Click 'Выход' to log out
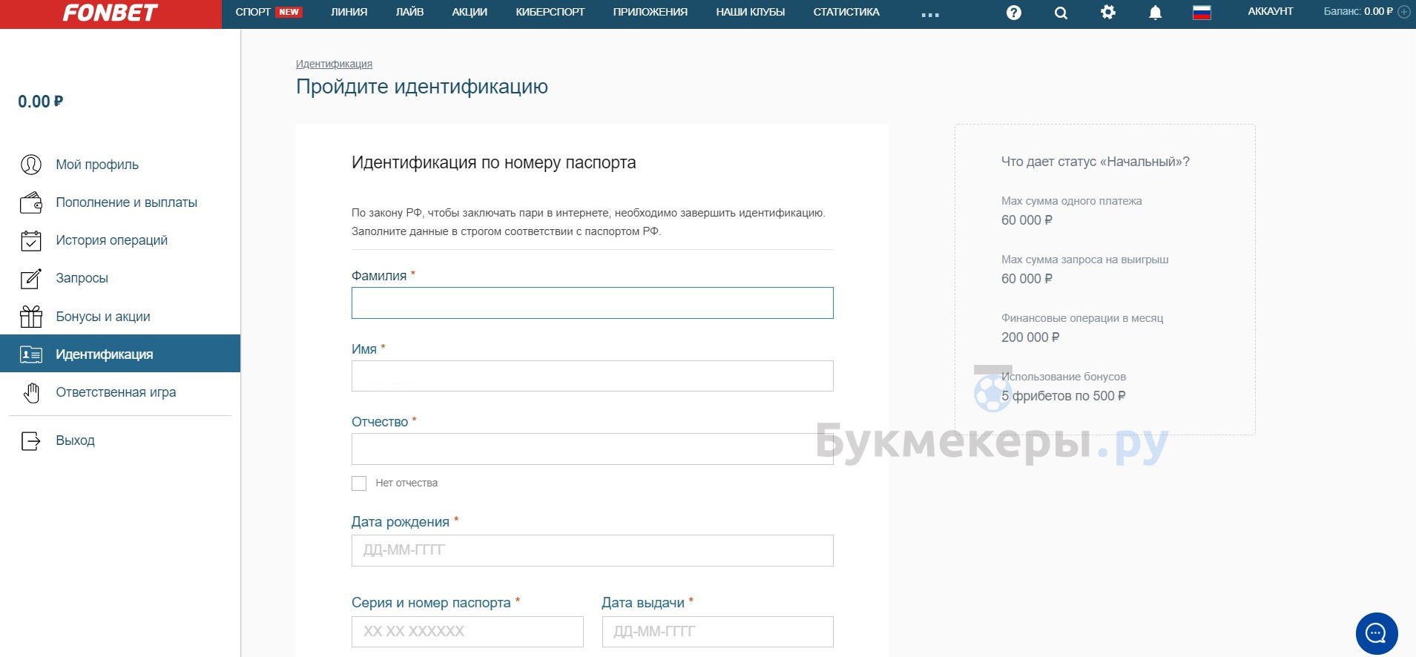The image size is (1416, 657). [x=75, y=440]
